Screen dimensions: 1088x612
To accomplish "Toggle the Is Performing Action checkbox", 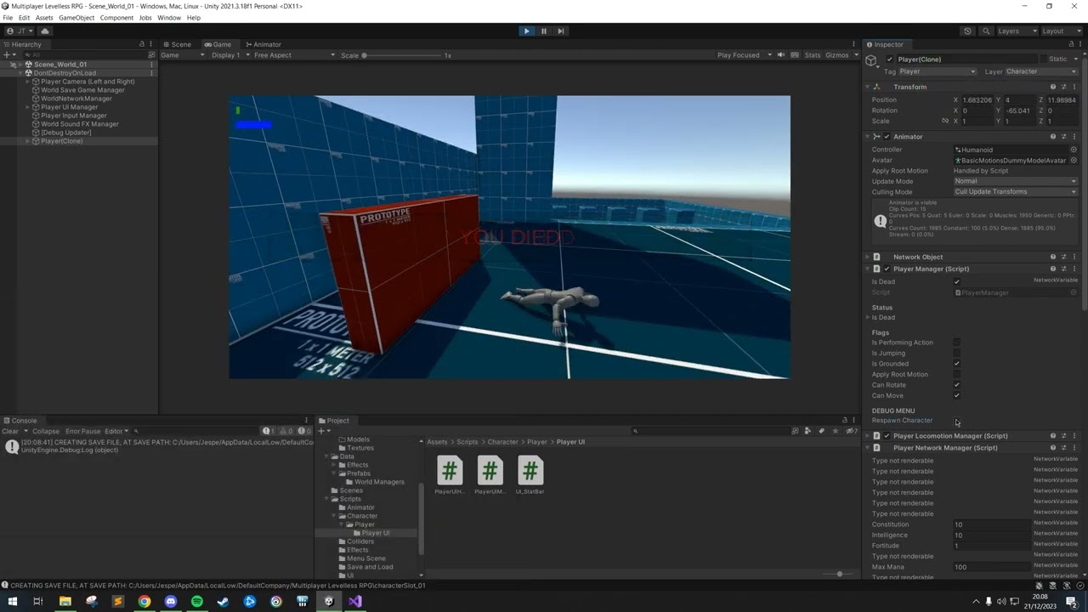I will (957, 343).
